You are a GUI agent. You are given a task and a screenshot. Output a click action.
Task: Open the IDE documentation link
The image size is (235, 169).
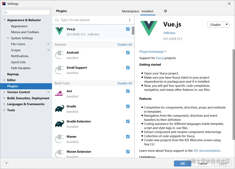[207, 151]
